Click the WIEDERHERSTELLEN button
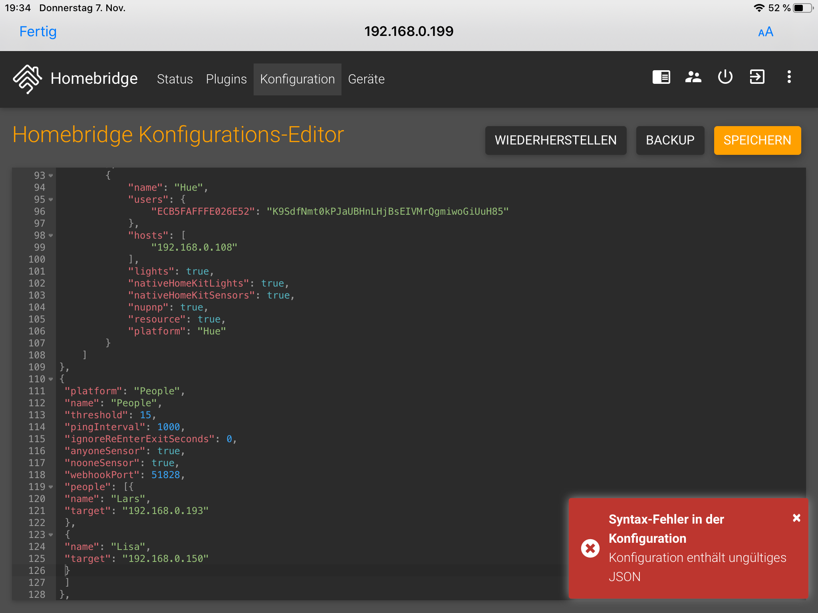 click(x=556, y=140)
